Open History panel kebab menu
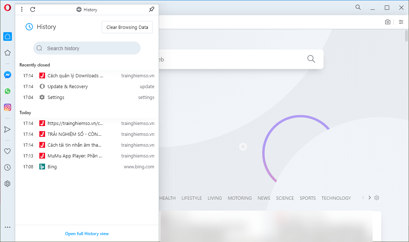The width and height of the screenshot is (409, 242). [22, 9]
